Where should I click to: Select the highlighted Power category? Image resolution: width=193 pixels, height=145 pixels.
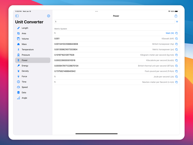33,60
